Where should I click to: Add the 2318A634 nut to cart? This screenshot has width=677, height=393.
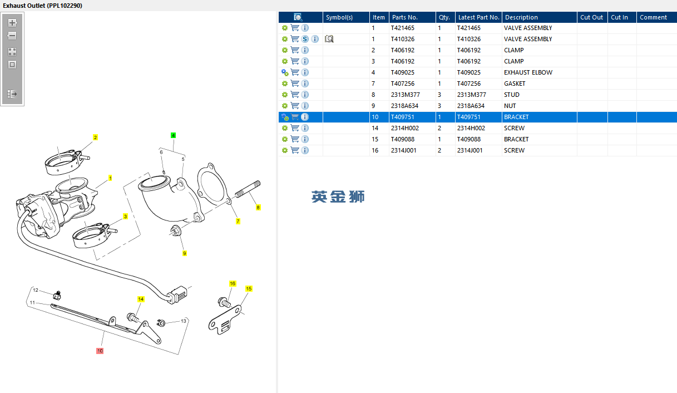(295, 106)
